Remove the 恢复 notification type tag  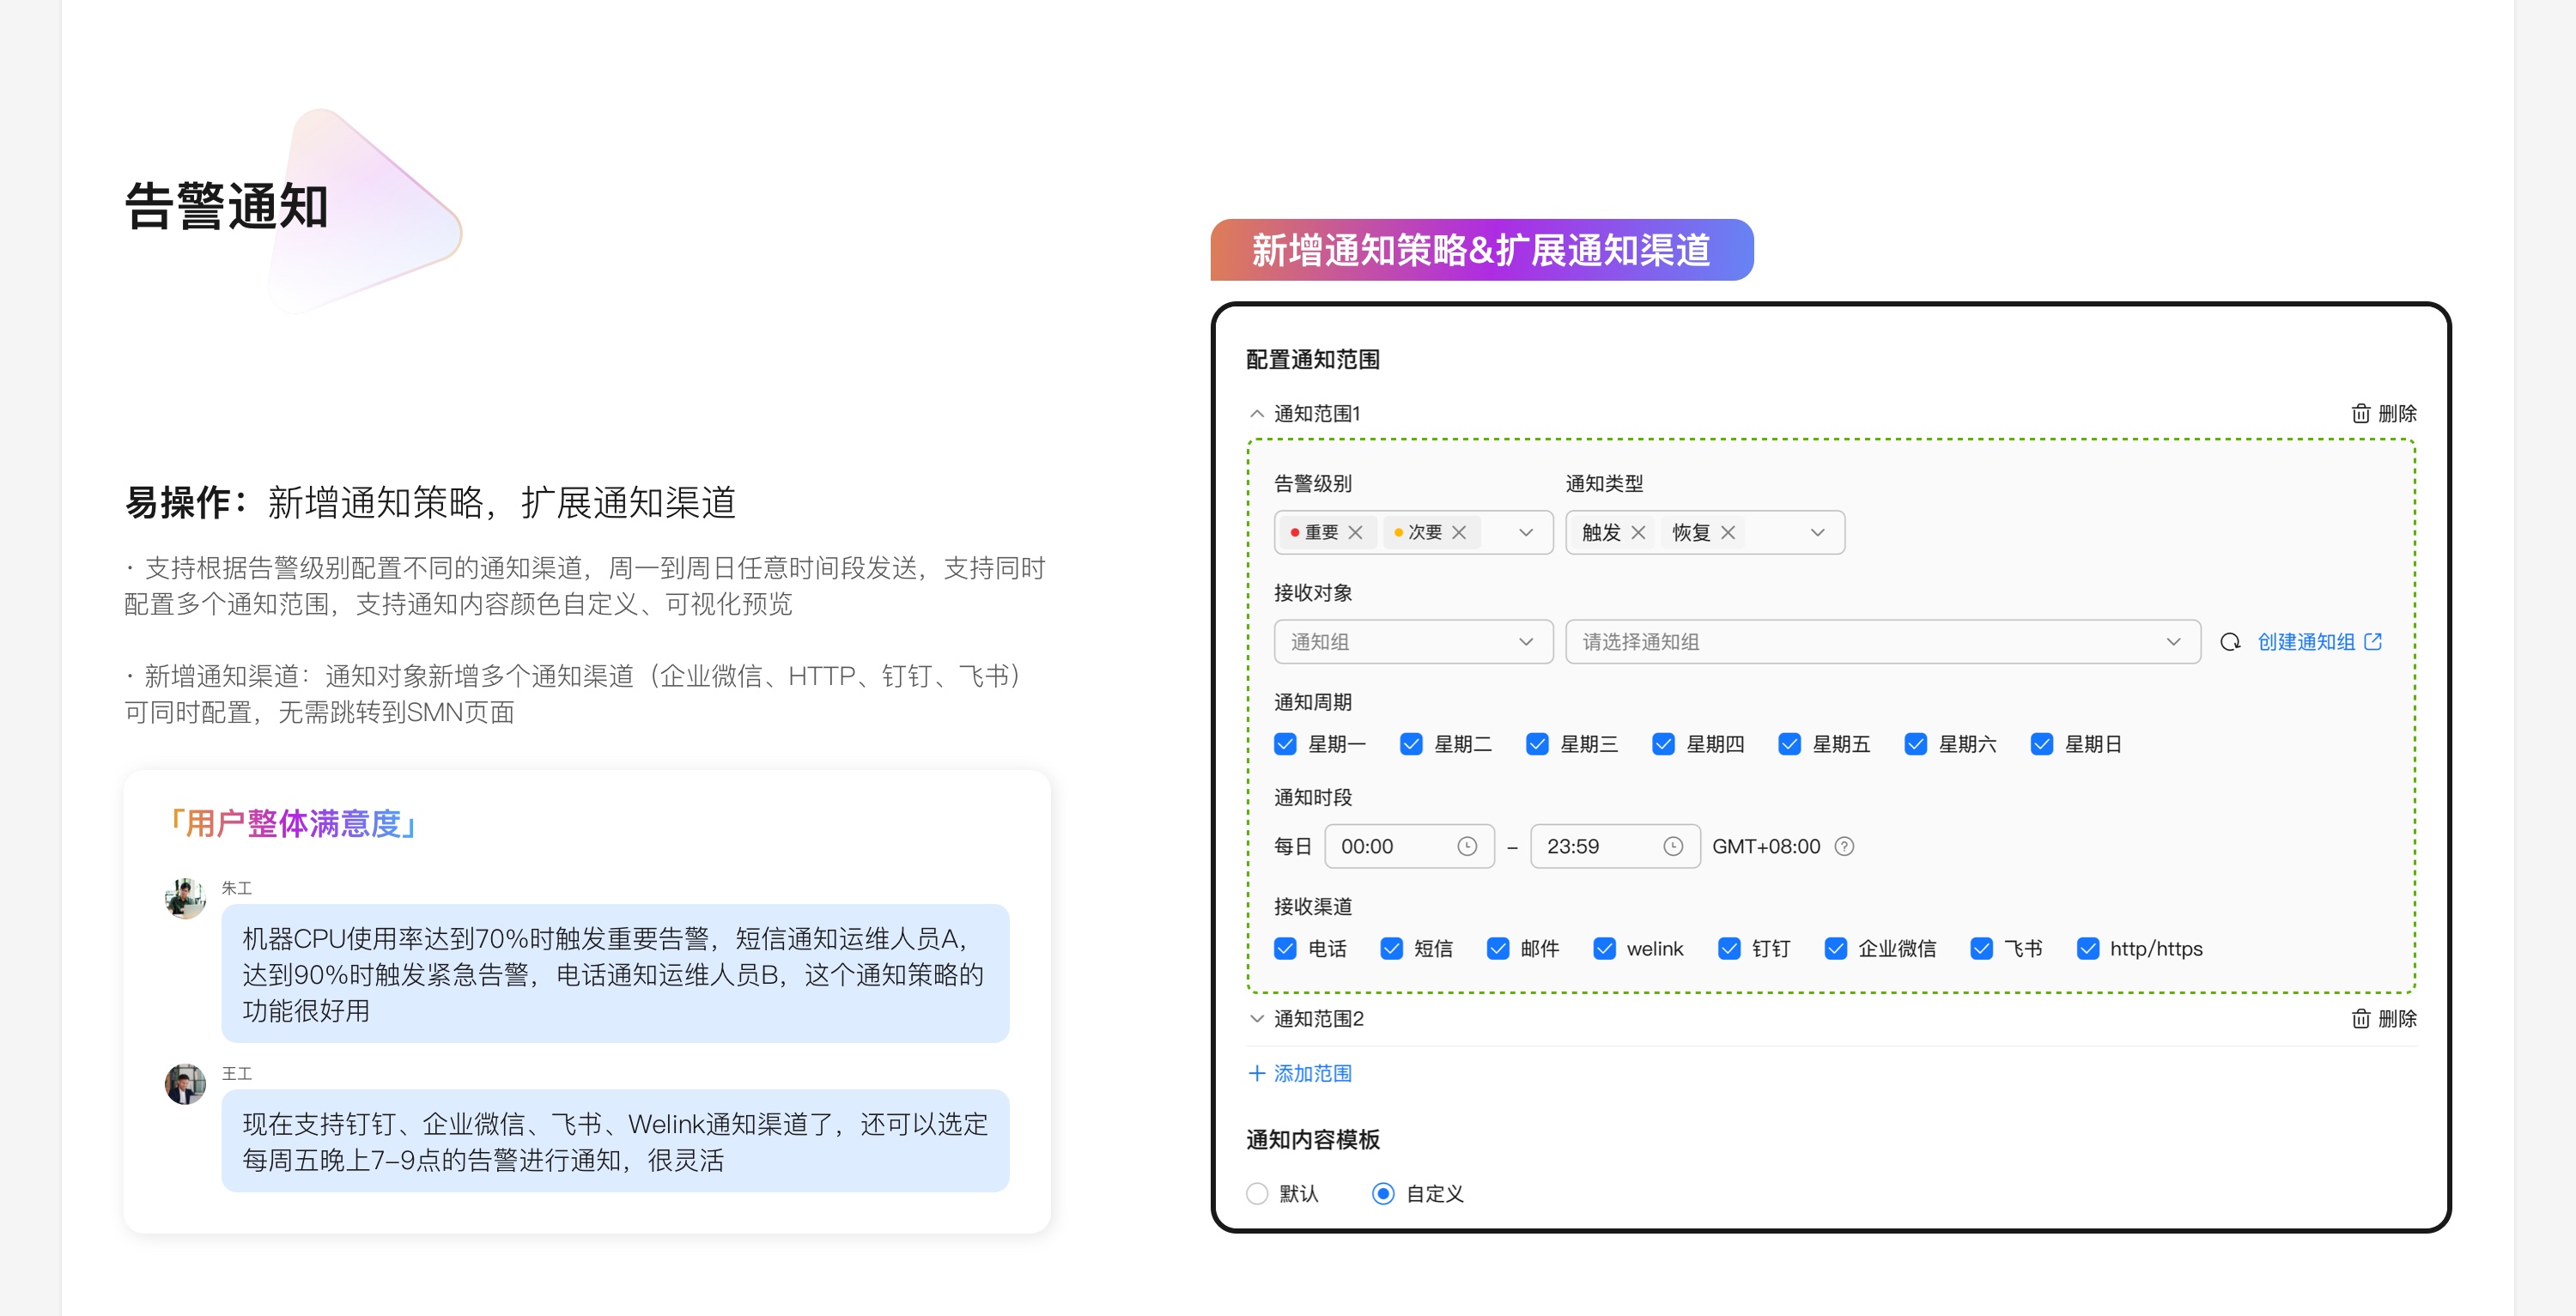point(1728,532)
